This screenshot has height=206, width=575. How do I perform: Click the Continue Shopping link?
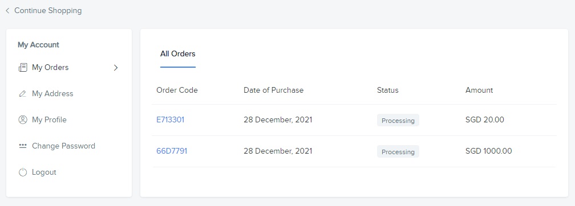point(48,11)
